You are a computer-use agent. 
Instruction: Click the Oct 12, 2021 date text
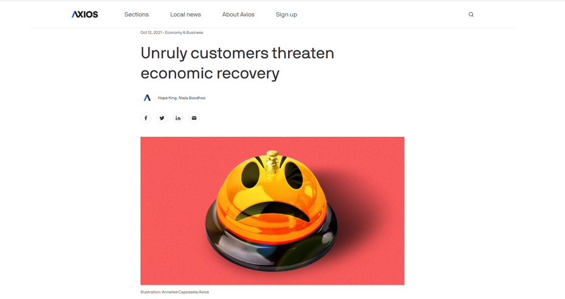click(x=151, y=32)
